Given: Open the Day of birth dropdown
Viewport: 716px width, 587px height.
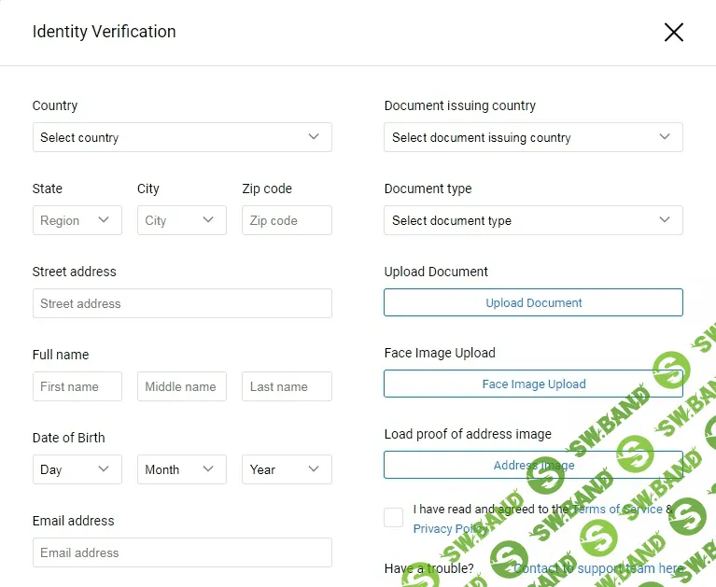Looking at the screenshot, I should 77,469.
